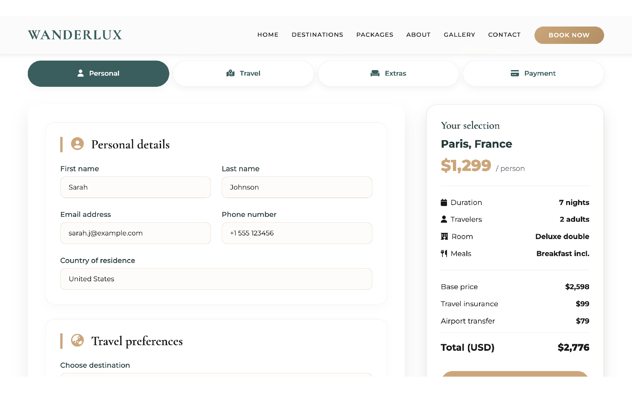This screenshot has width=632, height=393.
Task: Switch to the Travel step tab
Action: point(243,73)
